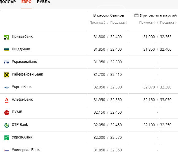Screen dimensions: 178x156
Task: Click the Укрэксимбанк logo icon
Action: (7, 62)
